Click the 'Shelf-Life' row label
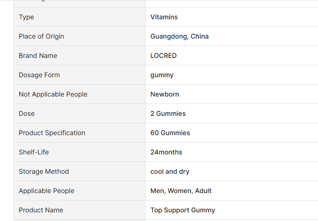 (34, 152)
